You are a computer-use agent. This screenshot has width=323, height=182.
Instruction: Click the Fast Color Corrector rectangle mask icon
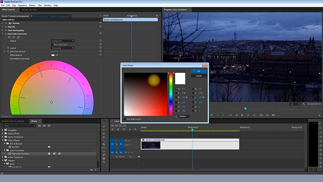(x=14, y=38)
